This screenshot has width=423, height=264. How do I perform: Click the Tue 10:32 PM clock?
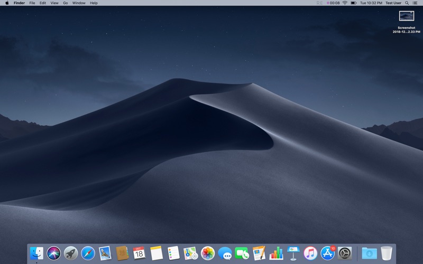point(371,3)
